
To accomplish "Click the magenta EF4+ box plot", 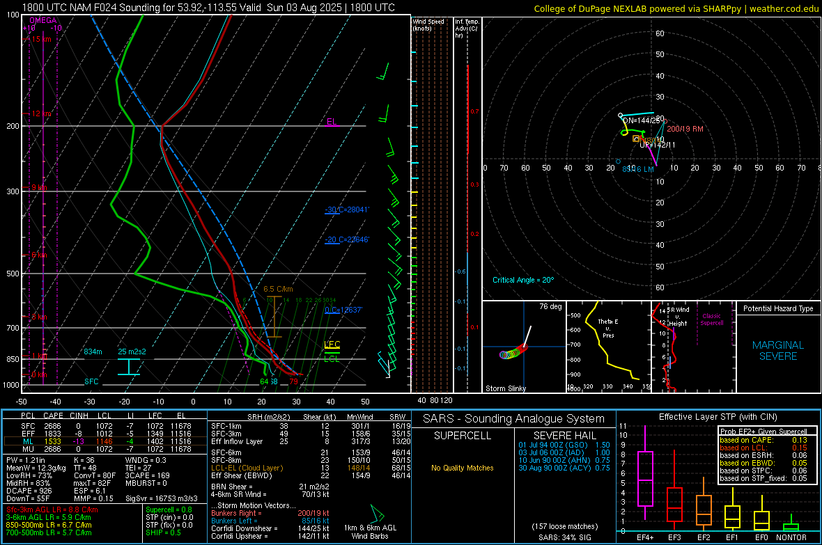I will pyautogui.click(x=645, y=473).
